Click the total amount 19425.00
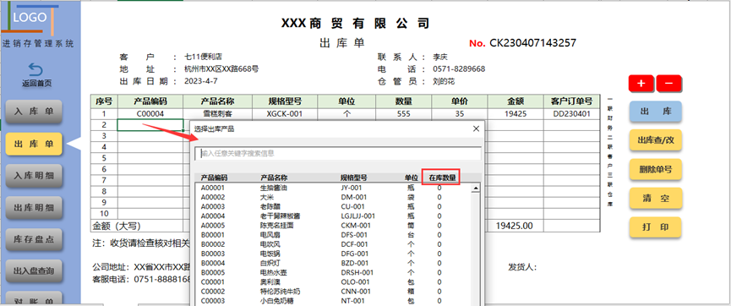This screenshot has height=306, width=731. [x=514, y=226]
